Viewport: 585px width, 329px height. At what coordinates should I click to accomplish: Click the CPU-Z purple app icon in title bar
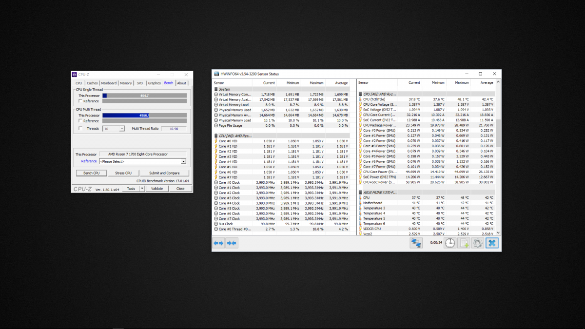75,75
